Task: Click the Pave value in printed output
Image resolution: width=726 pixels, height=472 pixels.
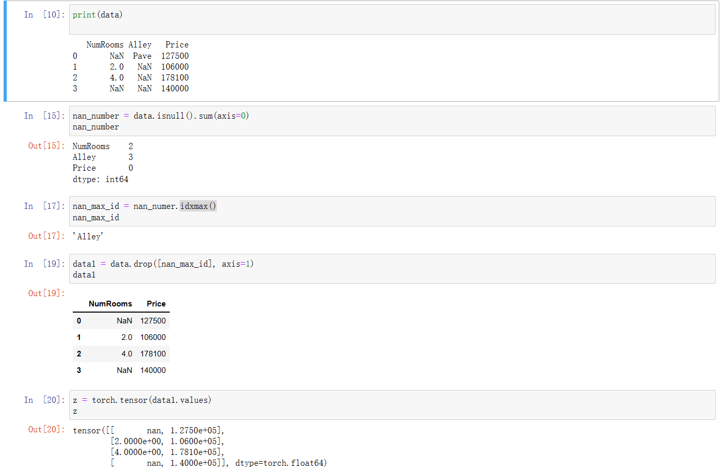Action: point(142,56)
